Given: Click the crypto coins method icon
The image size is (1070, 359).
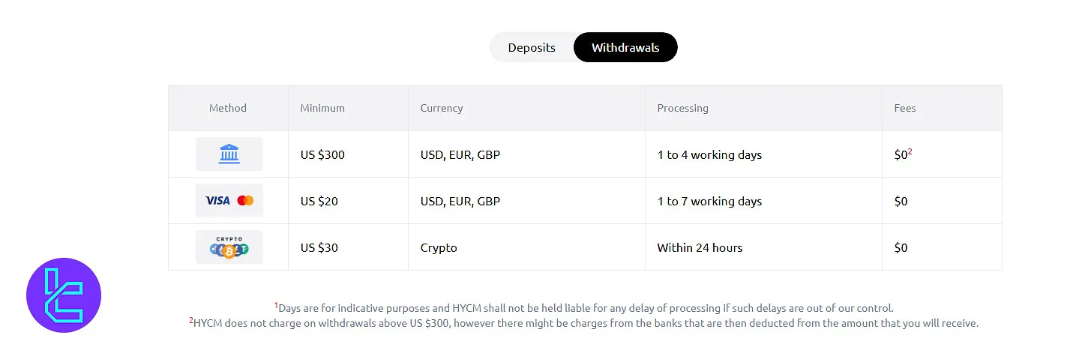Looking at the screenshot, I should tap(229, 247).
